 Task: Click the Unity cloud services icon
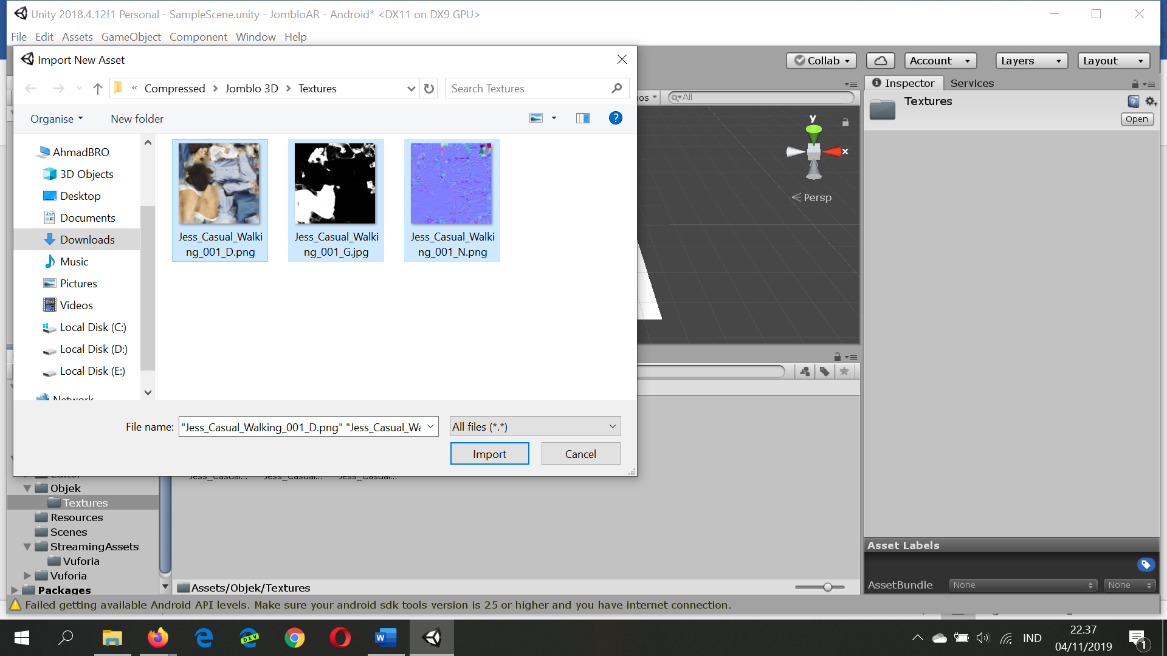pyautogui.click(x=880, y=61)
